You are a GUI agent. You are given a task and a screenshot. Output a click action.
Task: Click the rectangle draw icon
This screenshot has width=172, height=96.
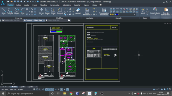27,14
